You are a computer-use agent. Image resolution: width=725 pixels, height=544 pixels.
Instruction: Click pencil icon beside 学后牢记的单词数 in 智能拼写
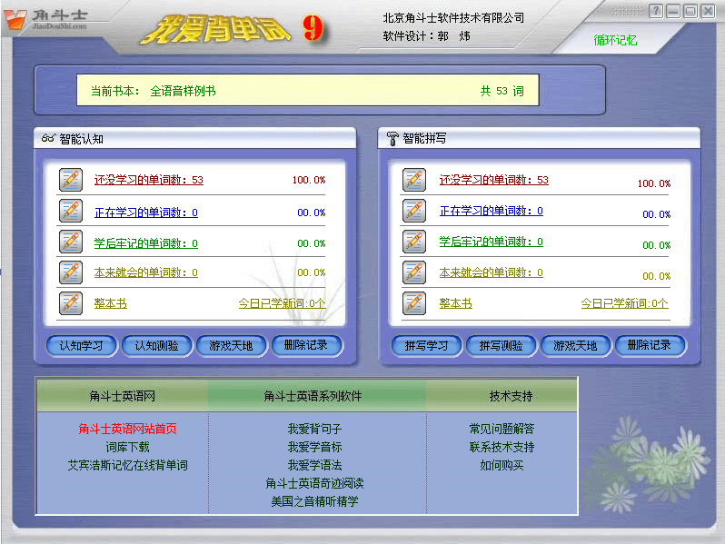point(413,242)
